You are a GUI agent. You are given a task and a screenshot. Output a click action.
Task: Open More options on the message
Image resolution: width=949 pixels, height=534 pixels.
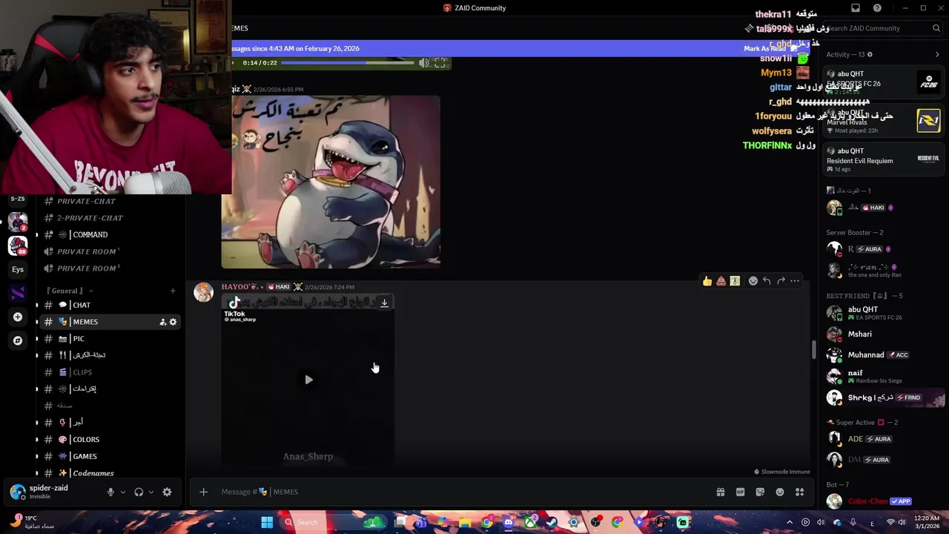point(795,281)
